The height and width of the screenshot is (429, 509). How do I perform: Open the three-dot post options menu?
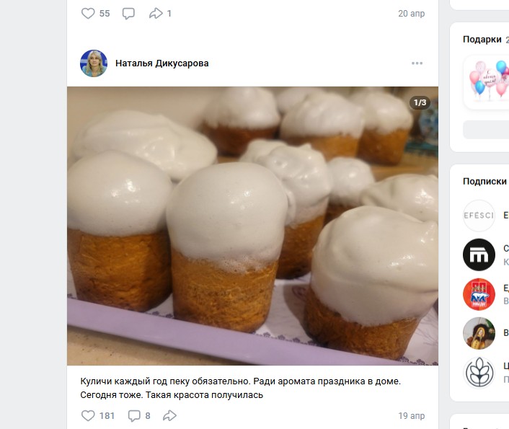pos(417,63)
